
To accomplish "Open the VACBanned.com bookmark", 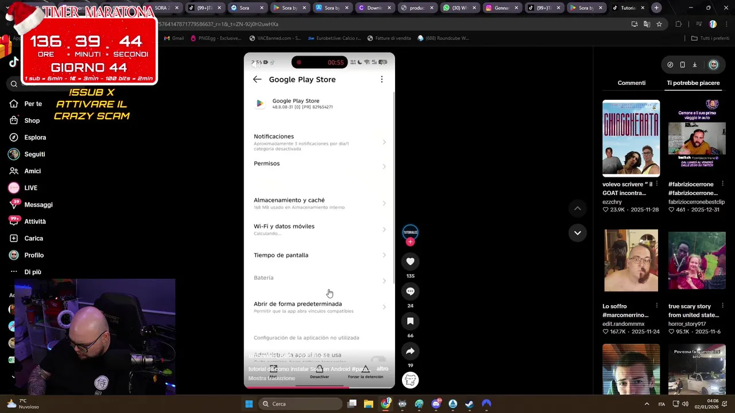I will click(x=275, y=38).
